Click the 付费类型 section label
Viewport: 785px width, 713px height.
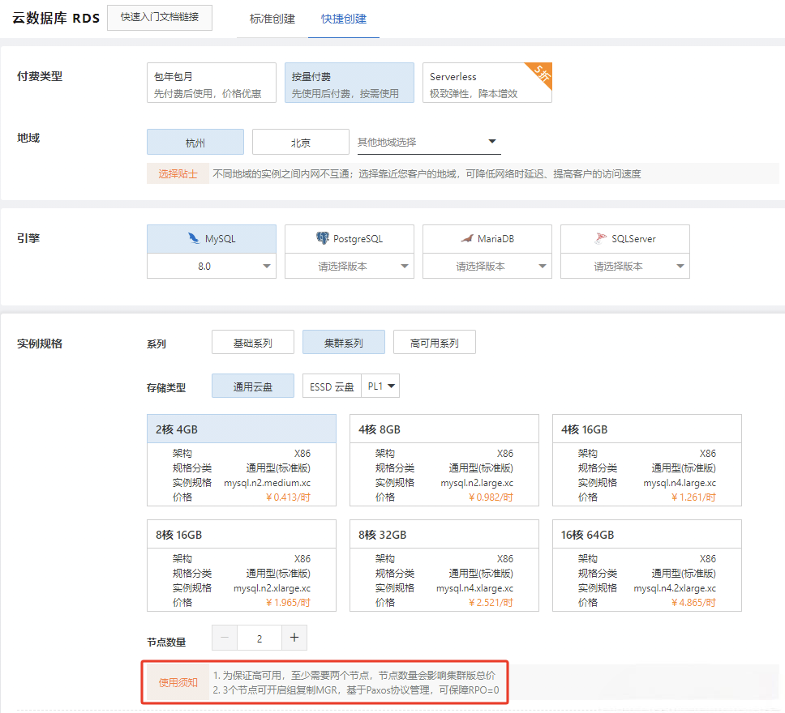click(x=40, y=76)
